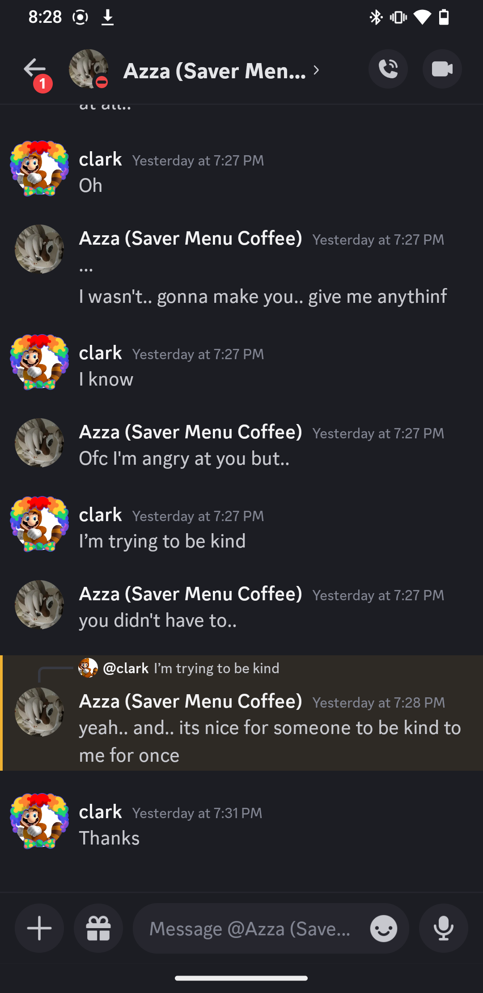Tap the back arrow button
This screenshot has height=993, width=483.
pyautogui.click(x=35, y=69)
